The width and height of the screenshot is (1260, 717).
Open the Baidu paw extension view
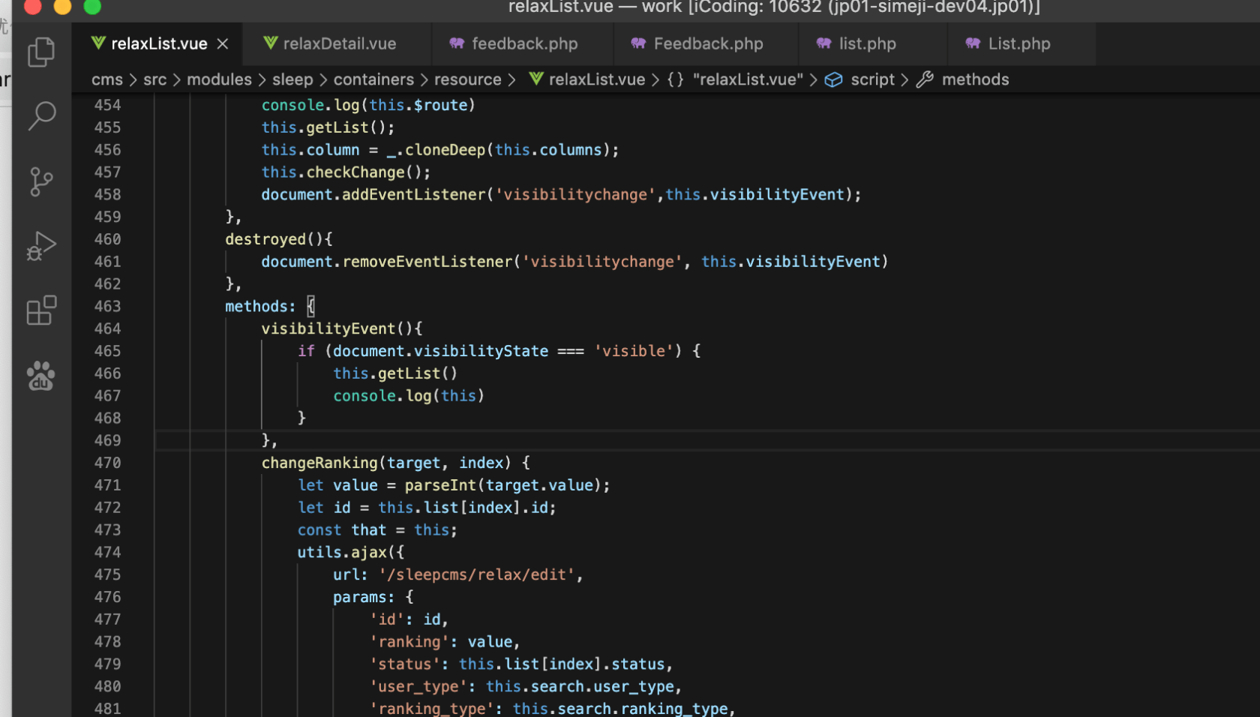[41, 376]
